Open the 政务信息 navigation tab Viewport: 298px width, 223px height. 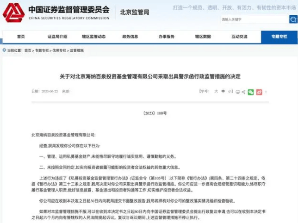(x=130, y=37)
